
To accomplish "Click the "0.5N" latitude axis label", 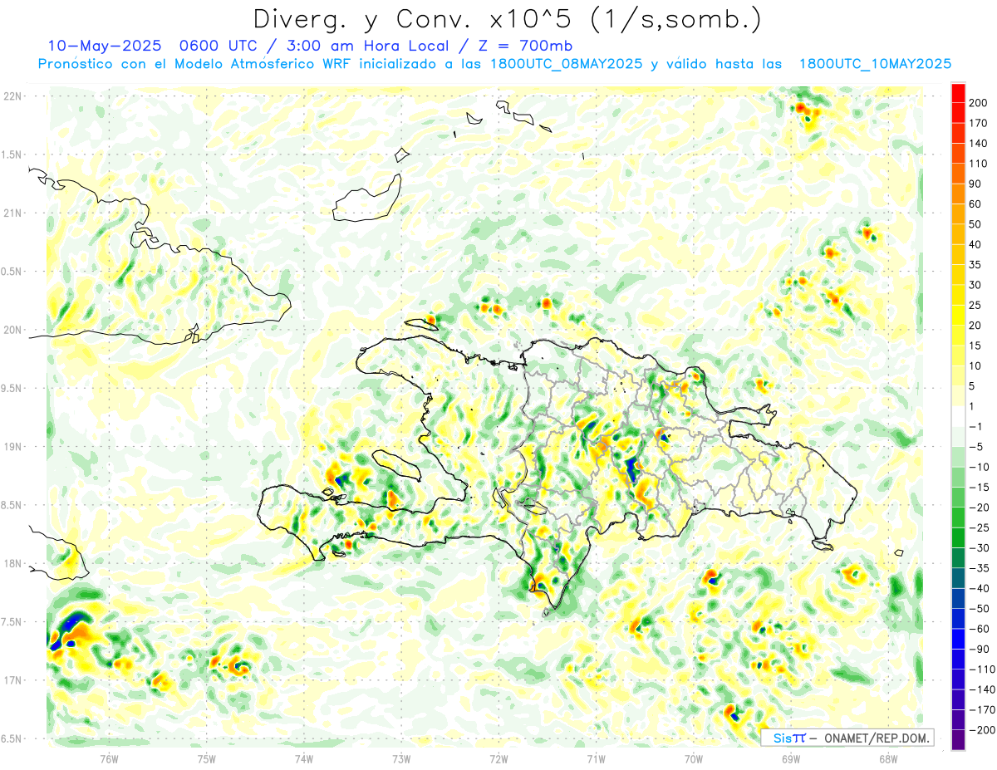I will 12,272.
